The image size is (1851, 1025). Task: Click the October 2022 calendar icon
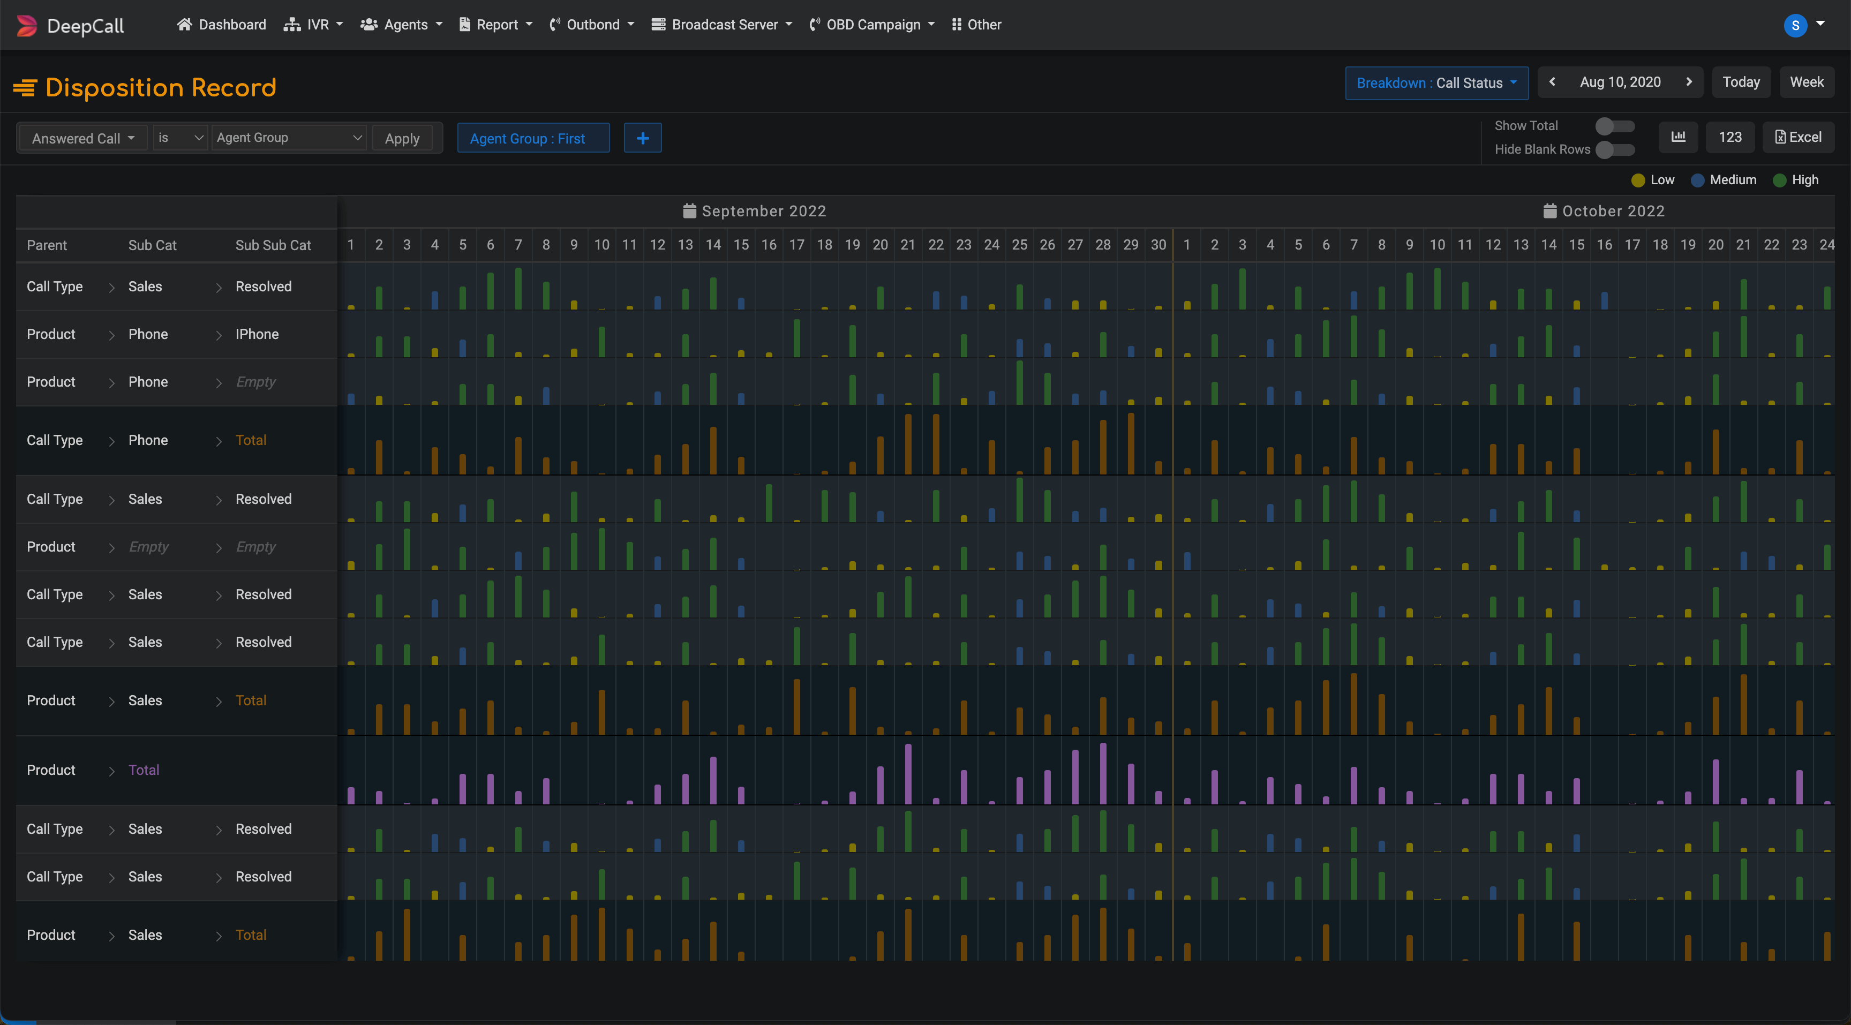(1550, 211)
